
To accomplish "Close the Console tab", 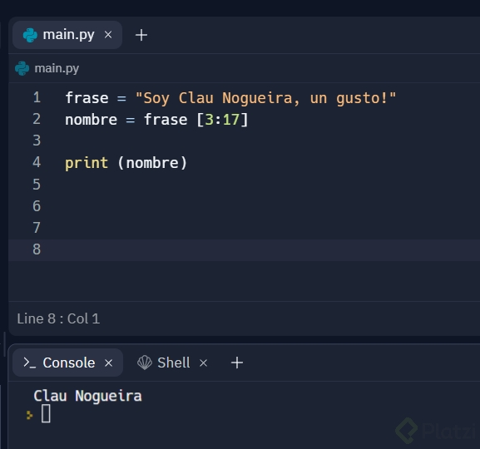I will tap(109, 363).
